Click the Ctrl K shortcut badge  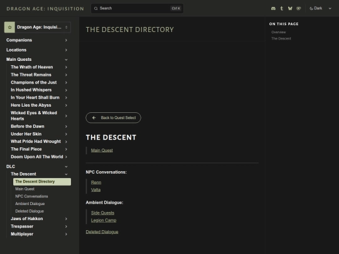(x=176, y=8)
